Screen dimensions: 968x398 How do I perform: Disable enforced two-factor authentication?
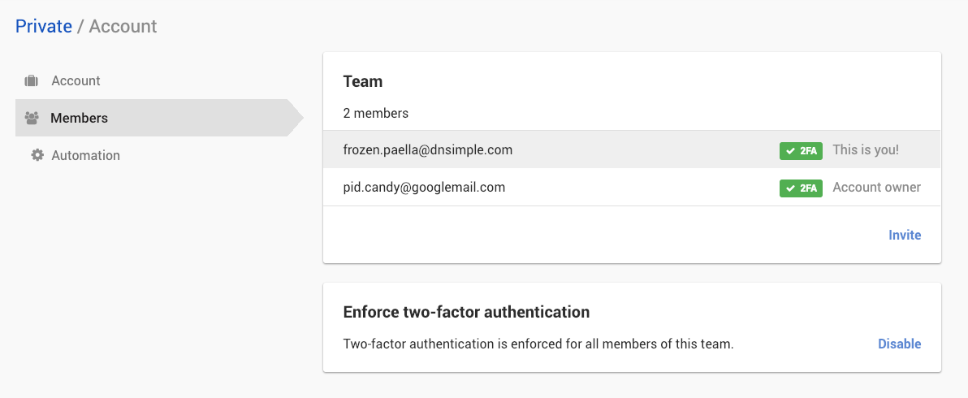899,344
